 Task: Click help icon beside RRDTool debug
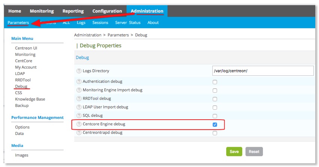tap(79, 98)
